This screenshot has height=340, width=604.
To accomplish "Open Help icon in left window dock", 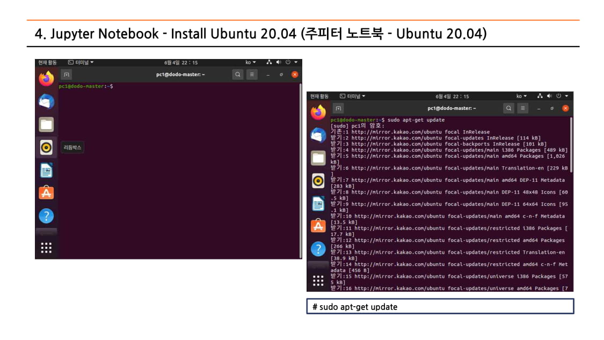I will 46,216.
